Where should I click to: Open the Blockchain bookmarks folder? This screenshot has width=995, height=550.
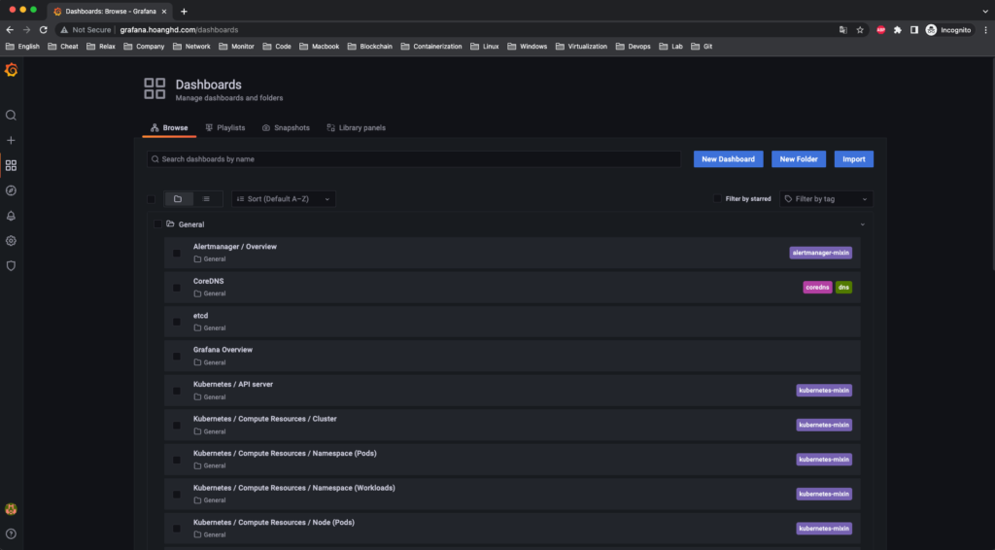[x=369, y=47]
